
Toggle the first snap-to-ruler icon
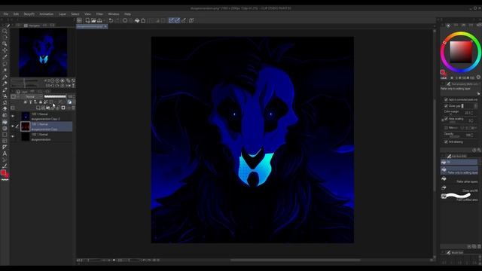click(x=171, y=20)
